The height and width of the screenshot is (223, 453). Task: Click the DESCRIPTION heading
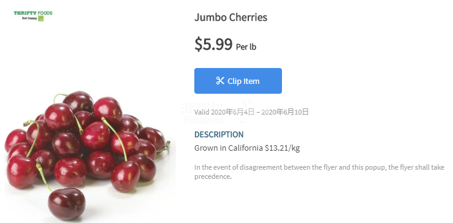(x=219, y=135)
